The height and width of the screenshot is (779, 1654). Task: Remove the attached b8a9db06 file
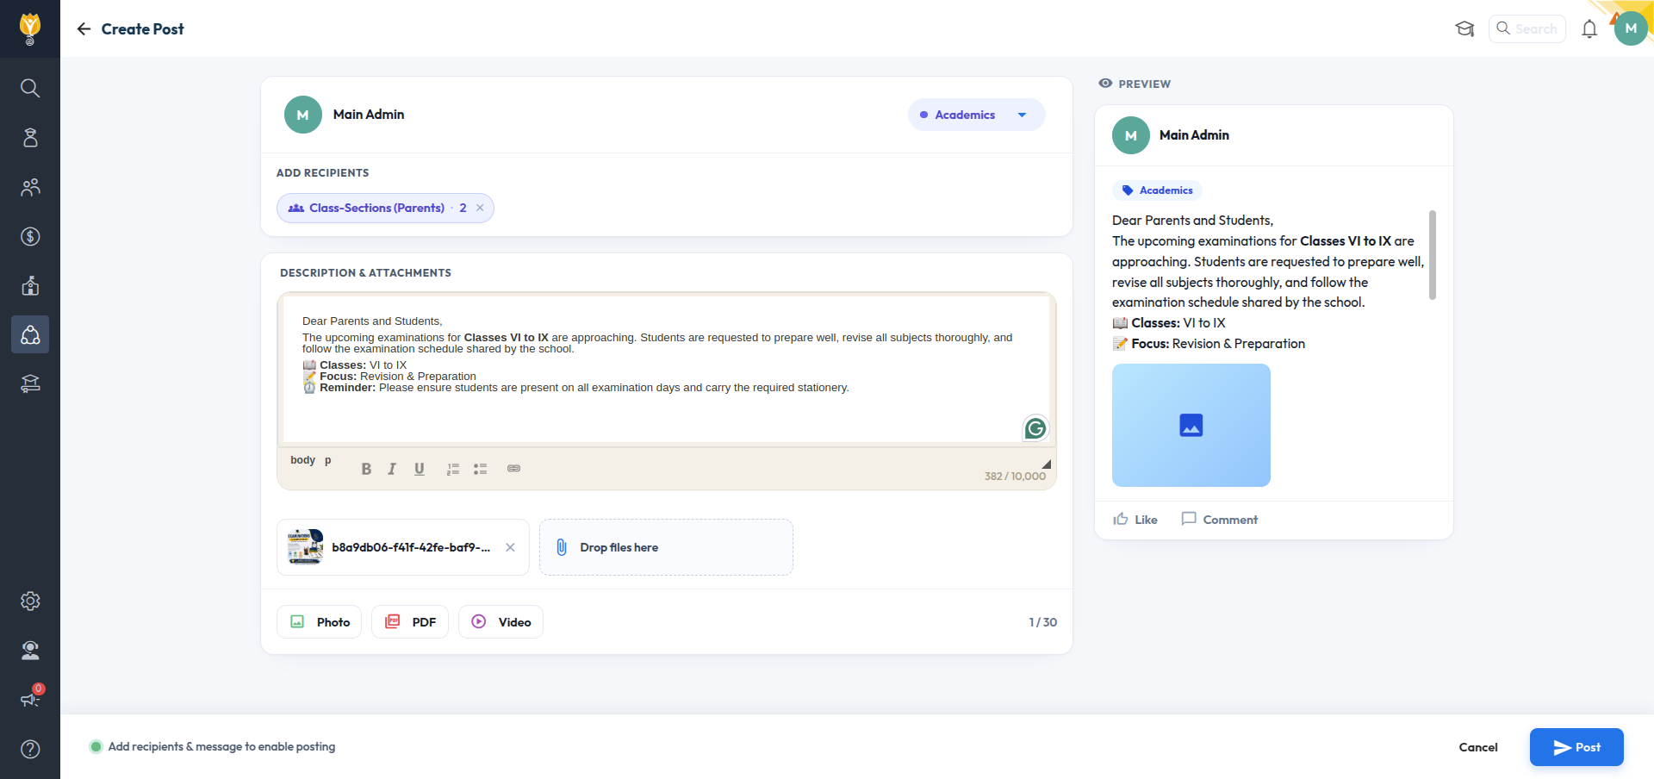click(510, 547)
